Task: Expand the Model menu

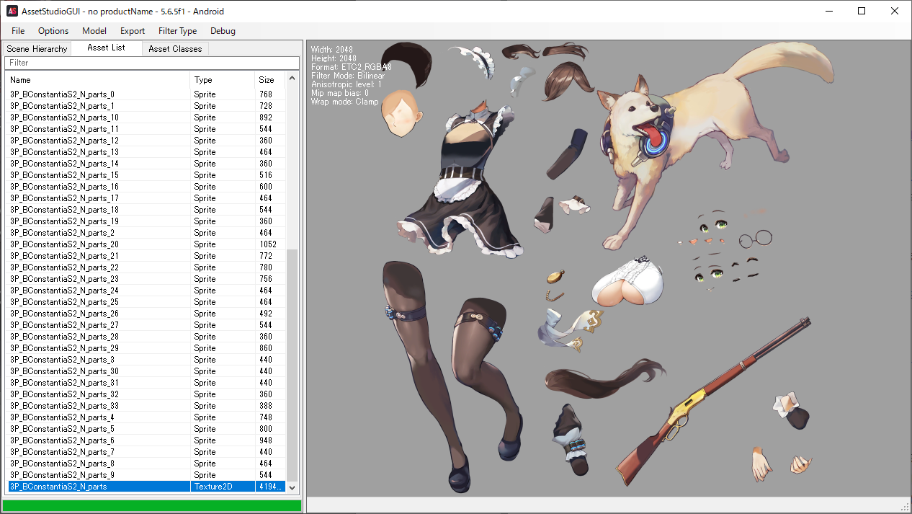Action: click(x=94, y=31)
